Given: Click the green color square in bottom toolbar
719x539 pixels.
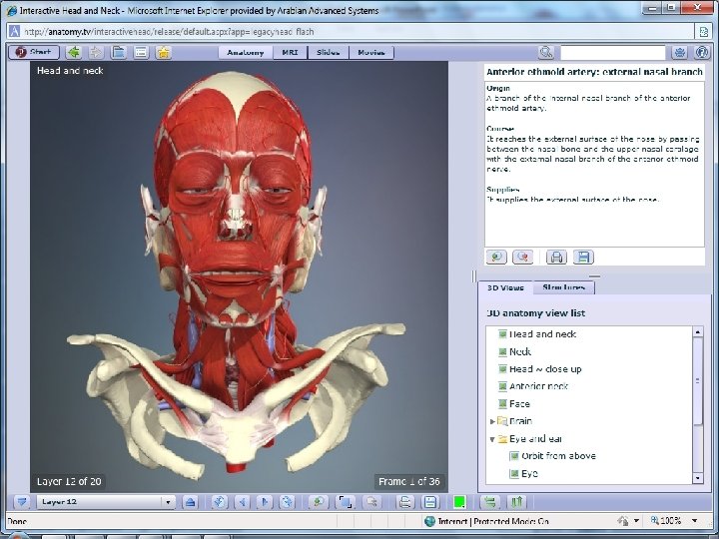Looking at the screenshot, I should (x=459, y=502).
